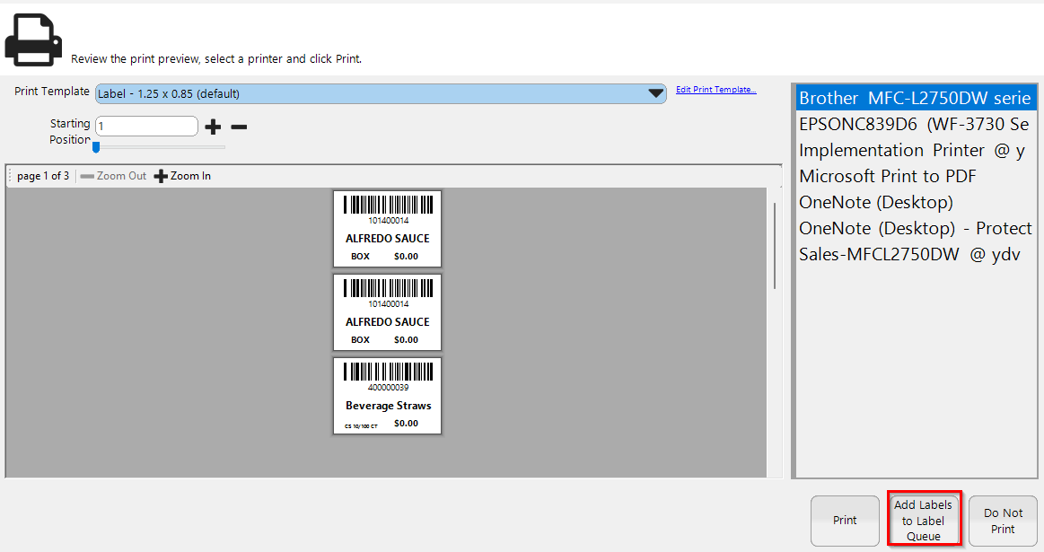This screenshot has width=1044, height=552.
Task: Increase starting position with plus icon
Action: [x=213, y=127]
